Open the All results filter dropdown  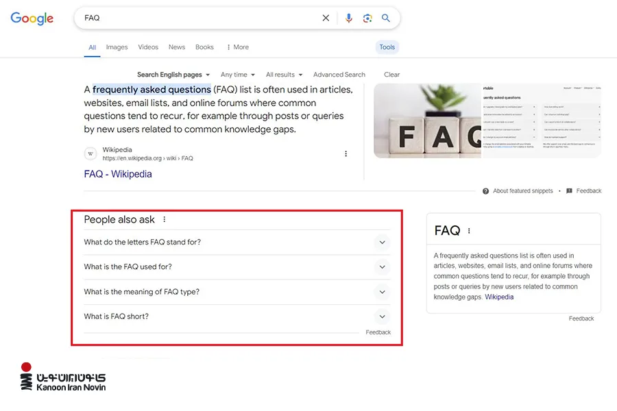284,75
